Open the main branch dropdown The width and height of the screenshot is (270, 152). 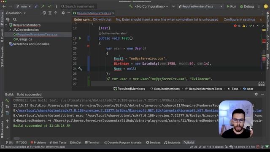(24, 6)
